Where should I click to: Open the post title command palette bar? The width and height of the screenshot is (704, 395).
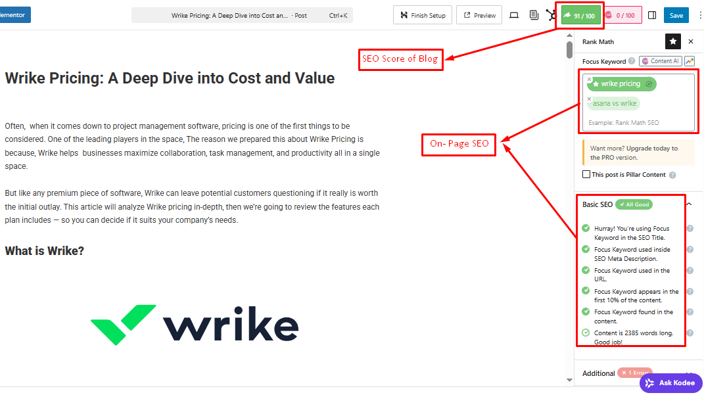[x=242, y=15]
